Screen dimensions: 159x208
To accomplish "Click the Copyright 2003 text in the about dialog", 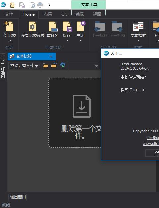I will click(146, 131).
